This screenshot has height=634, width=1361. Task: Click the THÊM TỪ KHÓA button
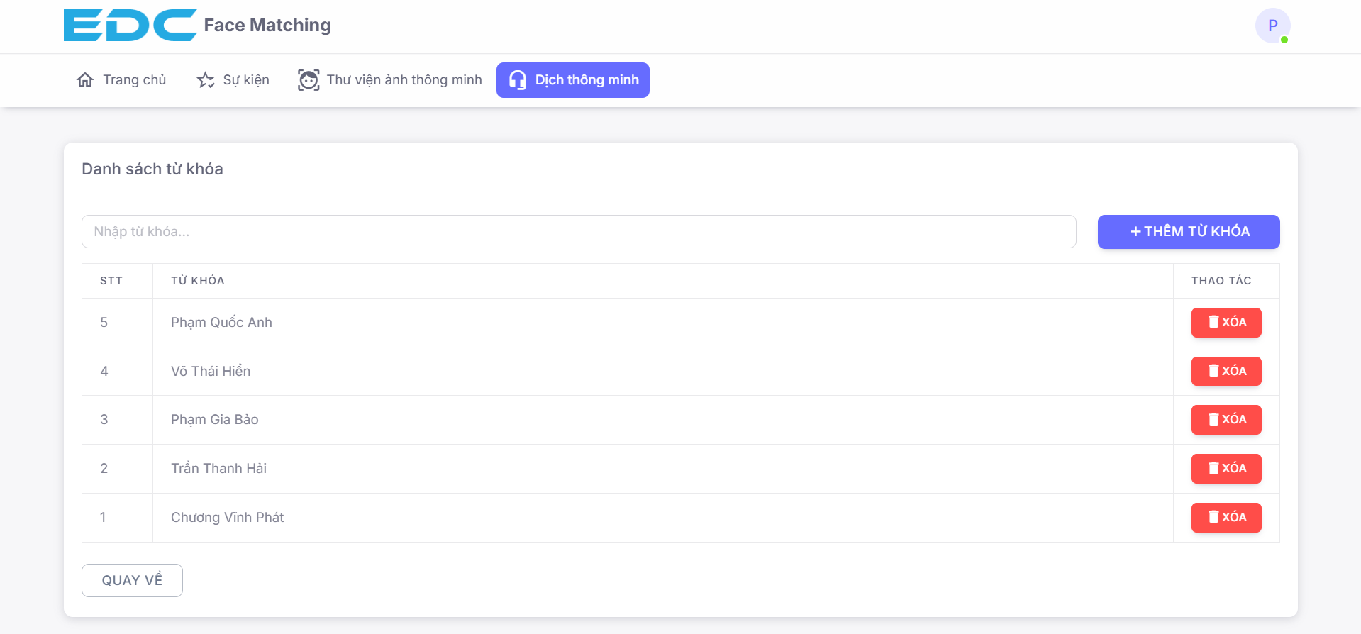[x=1189, y=232]
